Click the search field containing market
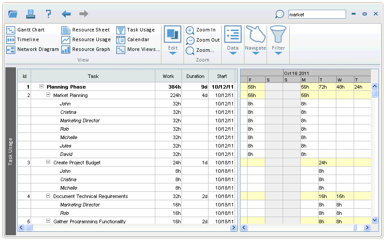 (316, 15)
